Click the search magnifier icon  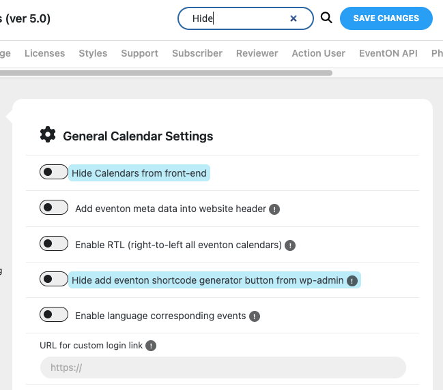[326, 18]
